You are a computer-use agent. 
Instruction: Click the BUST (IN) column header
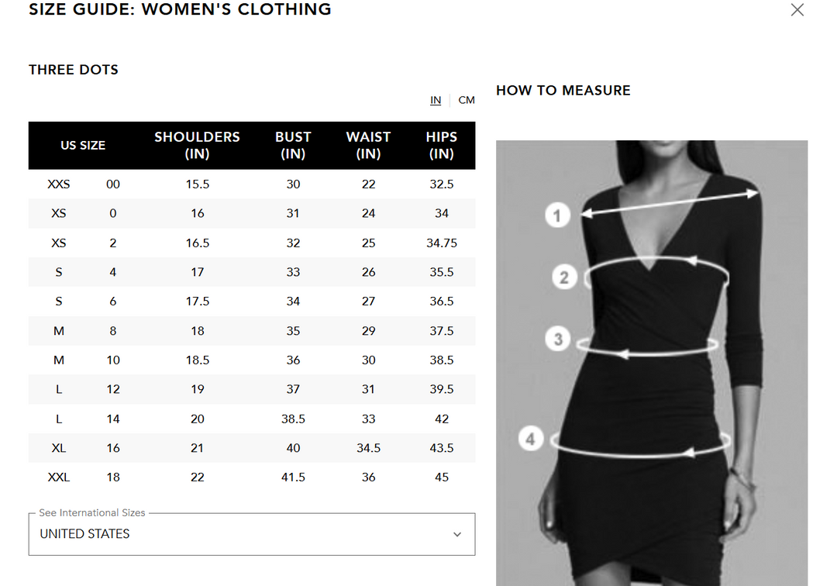click(x=293, y=145)
